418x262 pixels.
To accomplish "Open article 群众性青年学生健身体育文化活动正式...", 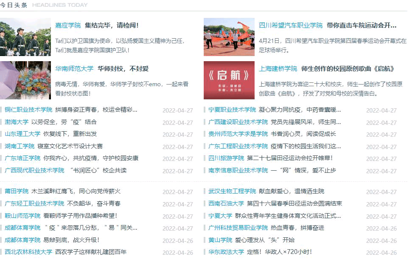I will click(x=288, y=216).
